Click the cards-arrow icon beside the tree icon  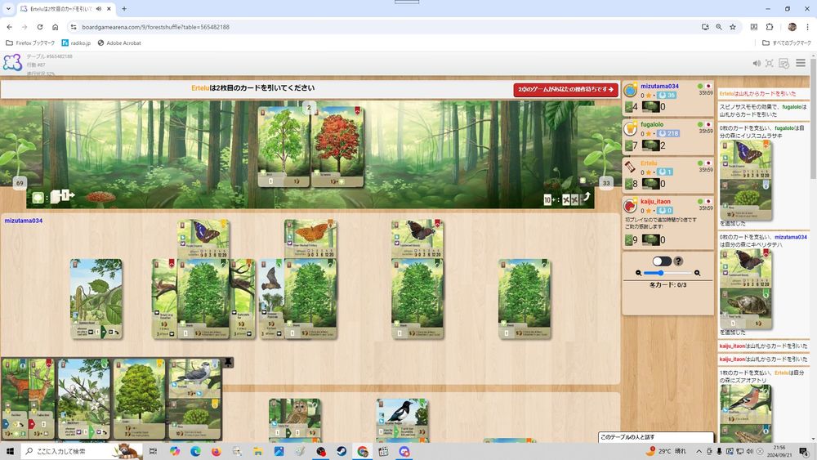coord(62,196)
